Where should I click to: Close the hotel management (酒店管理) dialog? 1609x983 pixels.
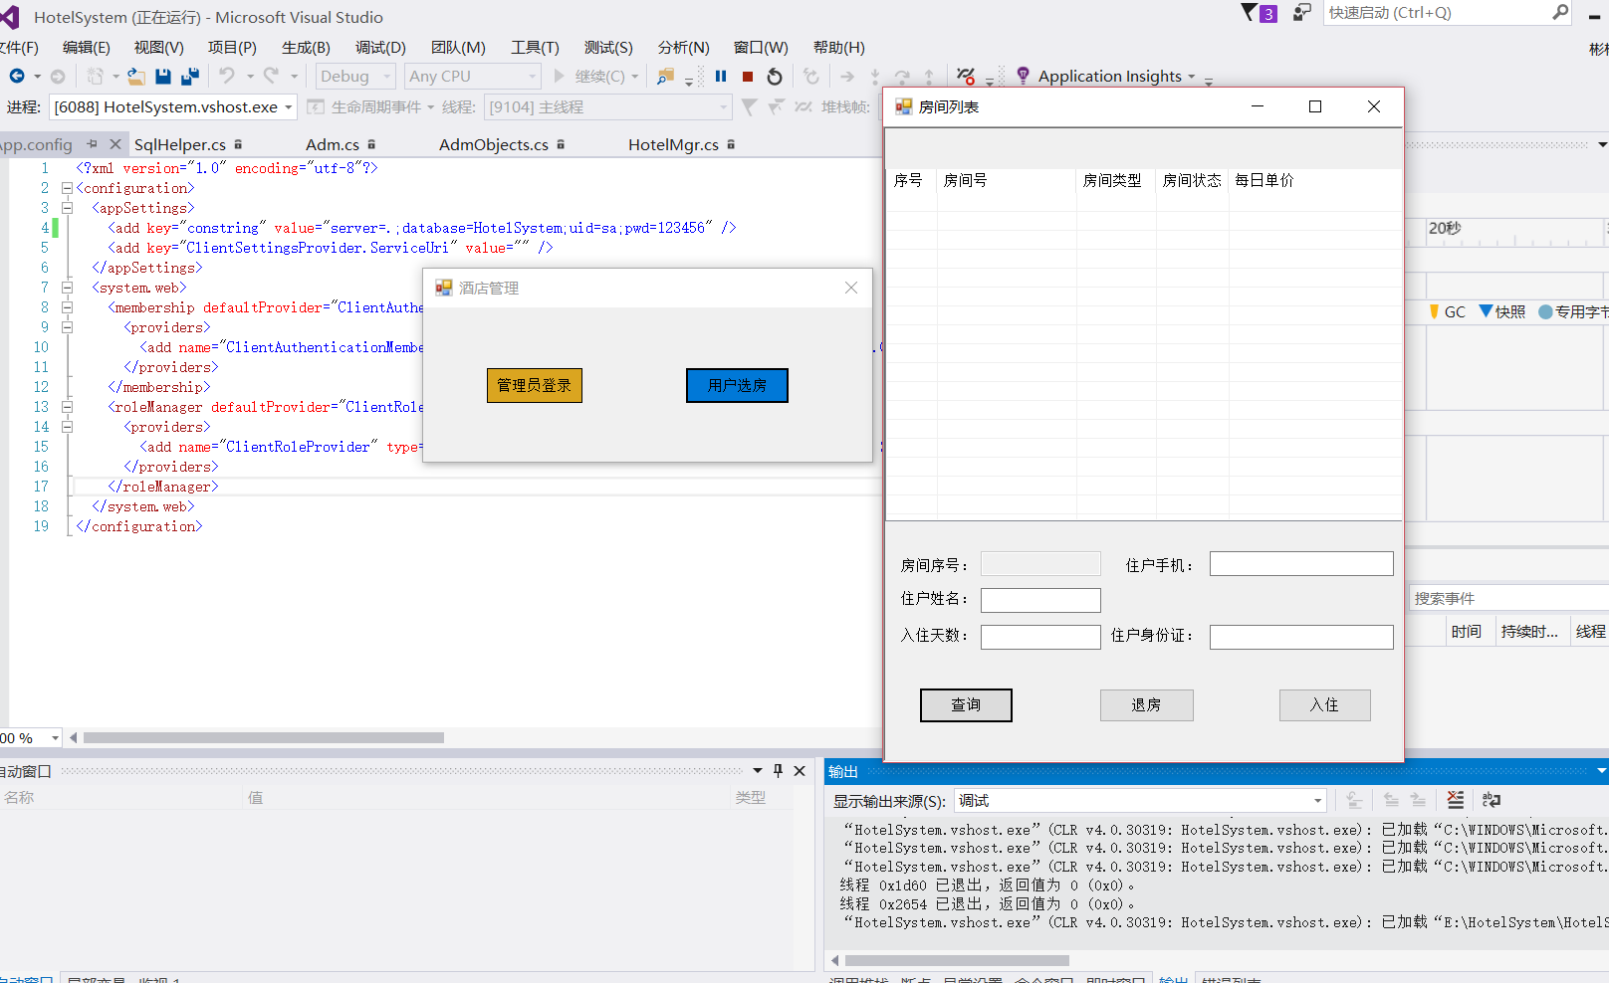pos(851,288)
